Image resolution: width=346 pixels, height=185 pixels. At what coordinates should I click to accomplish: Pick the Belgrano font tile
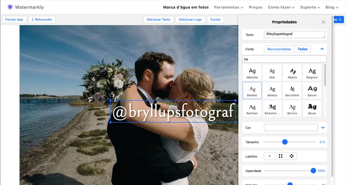point(312,73)
